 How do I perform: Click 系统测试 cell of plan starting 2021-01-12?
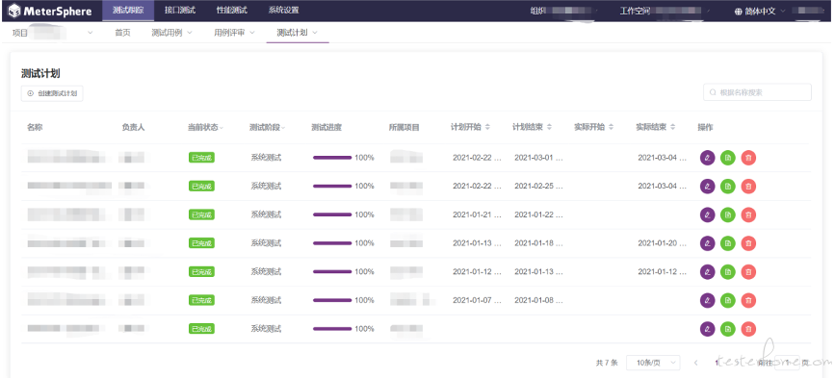266,272
